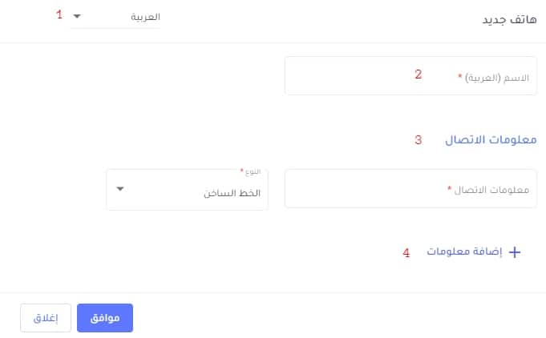Click red annotation number 1
This screenshot has height=338, width=546.
click(59, 14)
